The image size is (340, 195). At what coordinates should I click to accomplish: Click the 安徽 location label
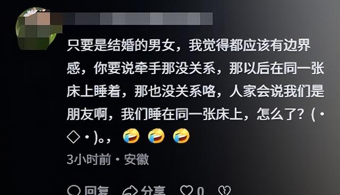pyautogui.click(x=137, y=159)
